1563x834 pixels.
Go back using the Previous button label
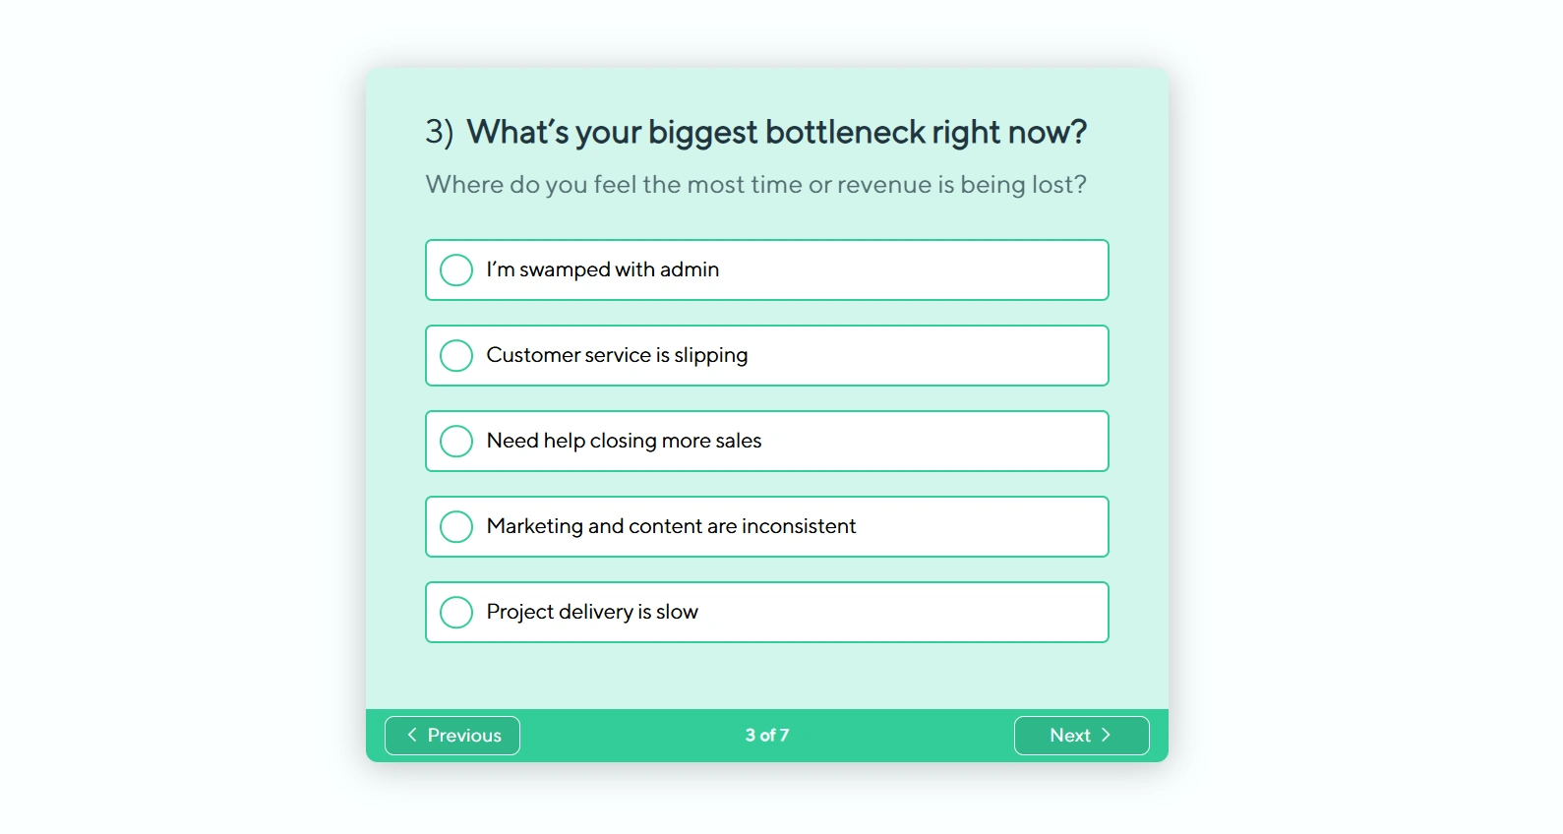[x=464, y=736]
